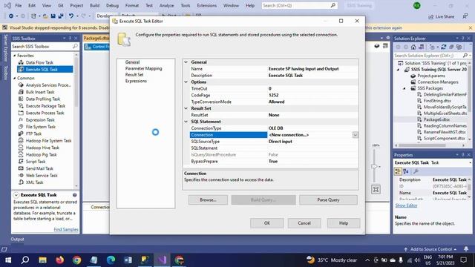Click the Browse... button
This screenshot has height=267, width=475.
point(208,200)
